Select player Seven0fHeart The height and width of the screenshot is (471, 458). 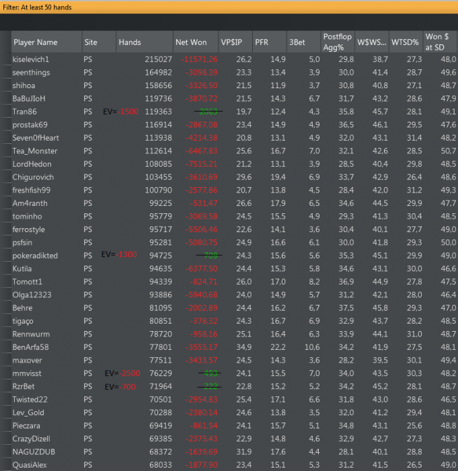[36, 138]
